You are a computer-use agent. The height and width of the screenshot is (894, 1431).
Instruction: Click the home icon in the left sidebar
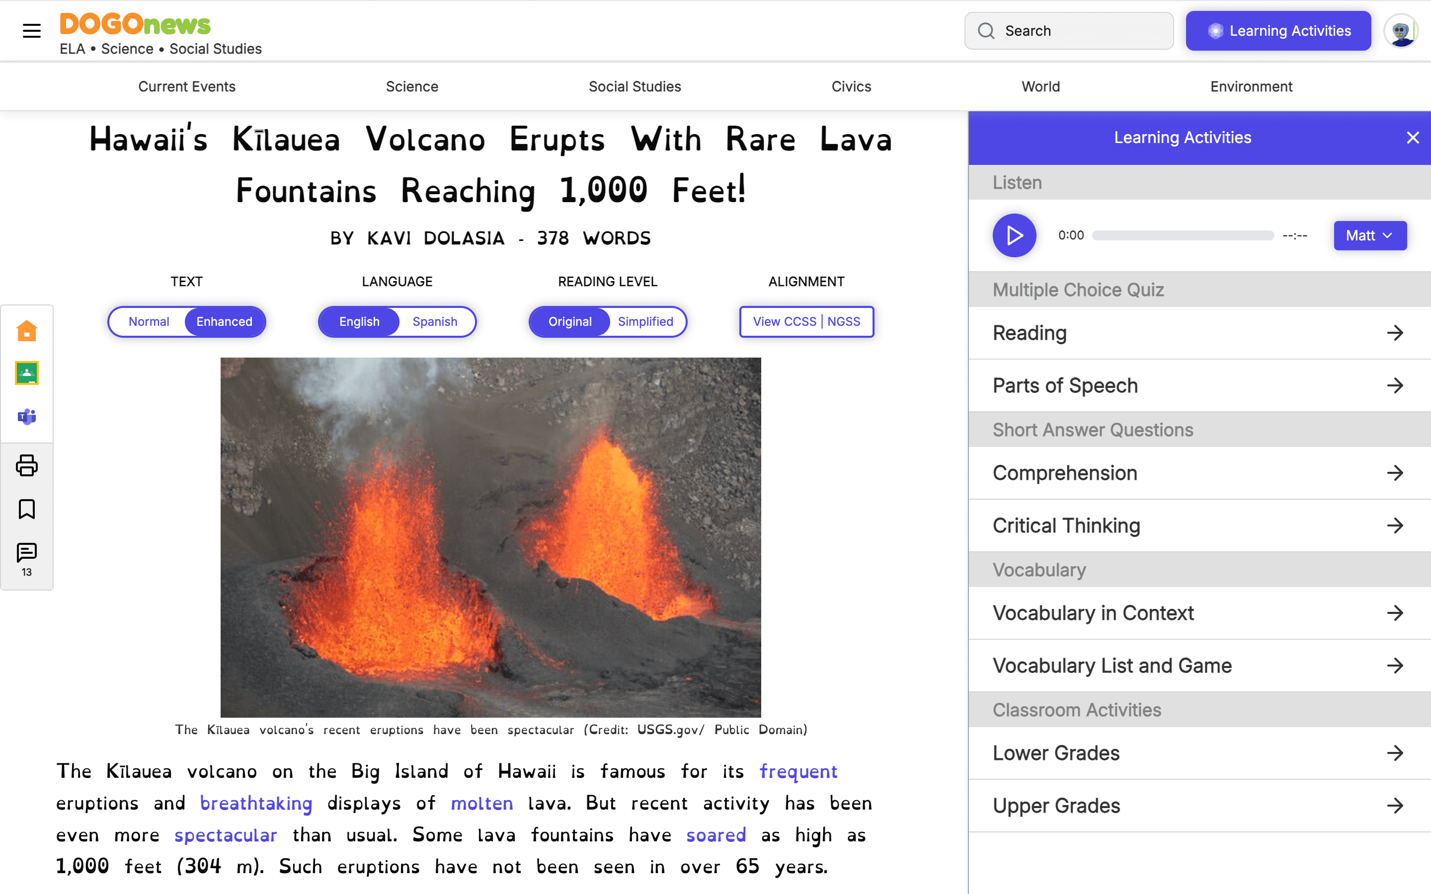tap(27, 330)
